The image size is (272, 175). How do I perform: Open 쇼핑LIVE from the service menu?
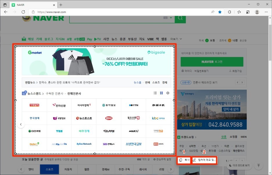point(79,39)
